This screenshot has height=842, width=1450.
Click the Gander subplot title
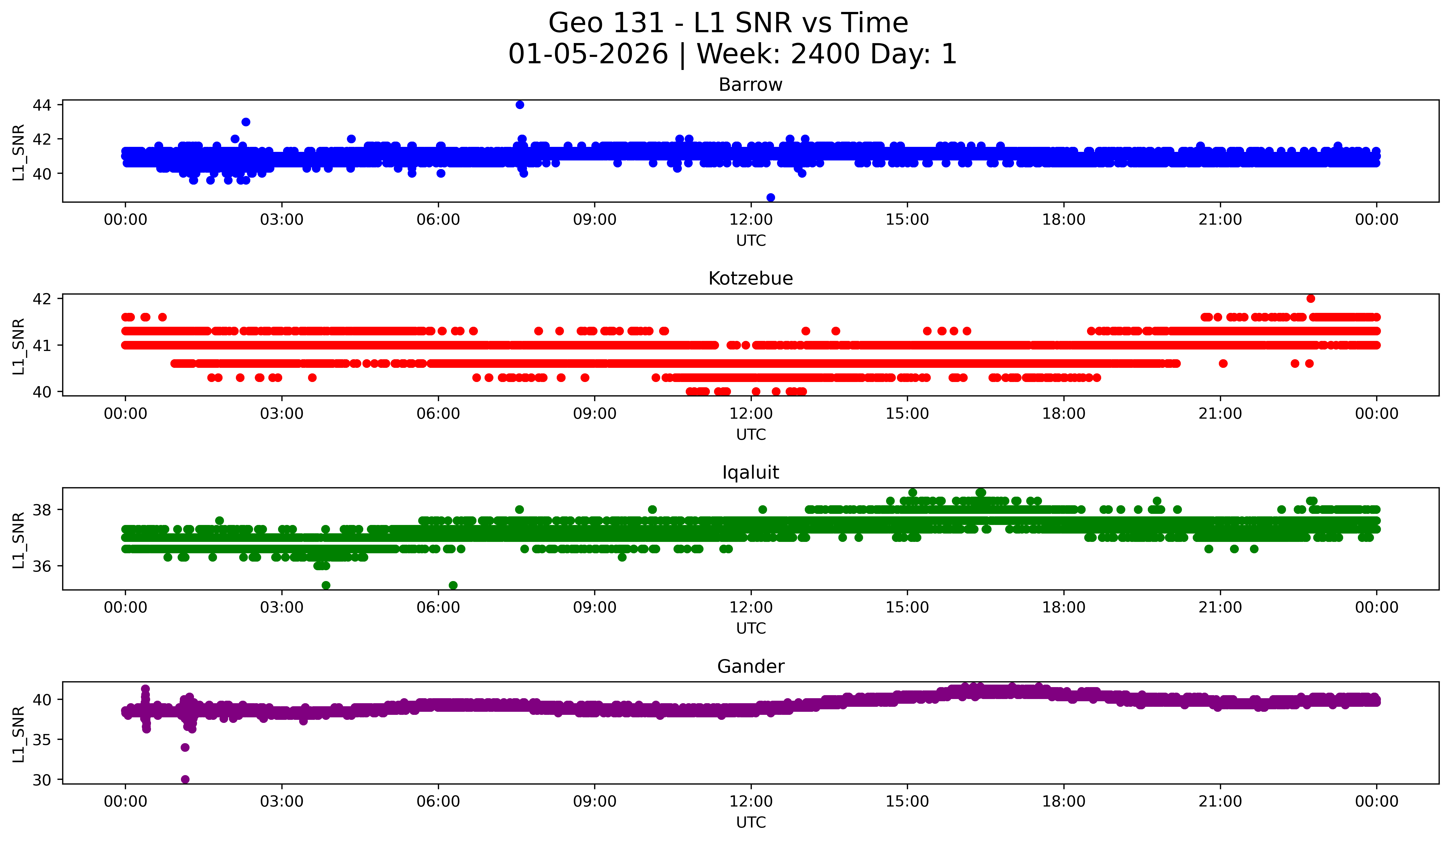750,667
